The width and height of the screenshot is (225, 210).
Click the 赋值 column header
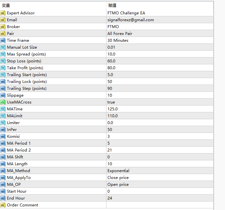click(x=112, y=5)
